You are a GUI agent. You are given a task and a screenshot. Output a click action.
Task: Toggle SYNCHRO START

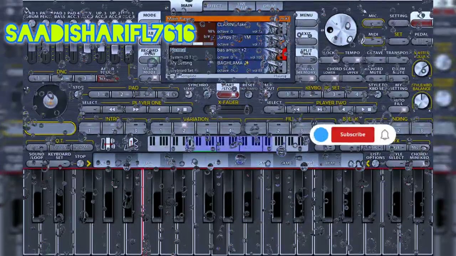coord(188,94)
